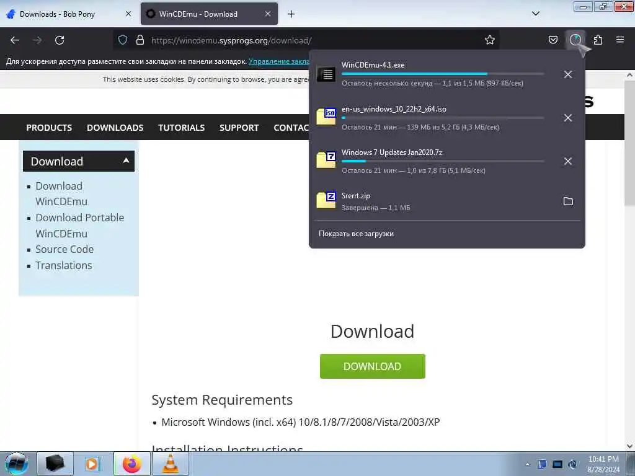Launch Windows Media Player from taskbar
Viewport: 635px width, 476px height.
point(92,464)
